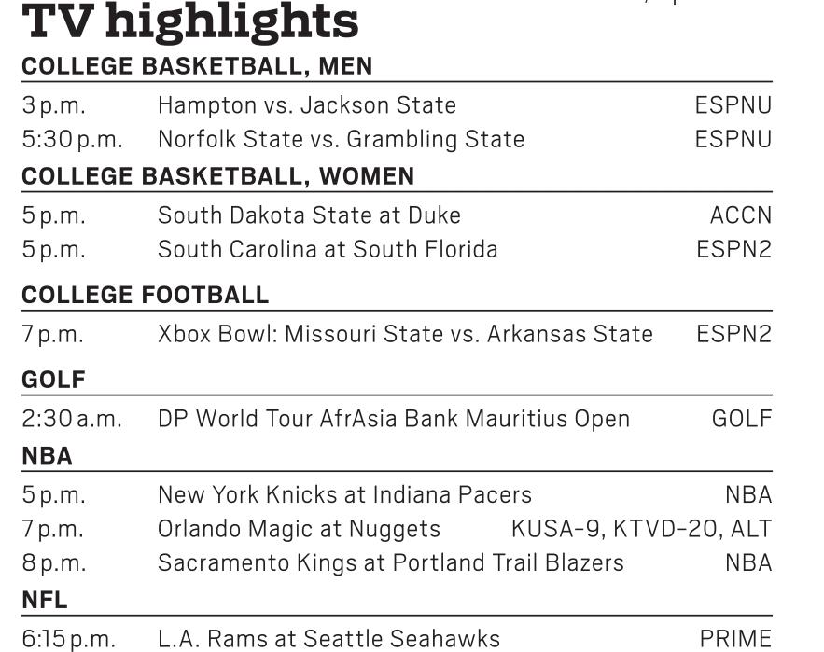Open South Carolina at South Florida listing
824x652 pixels.
click(327, 250)
